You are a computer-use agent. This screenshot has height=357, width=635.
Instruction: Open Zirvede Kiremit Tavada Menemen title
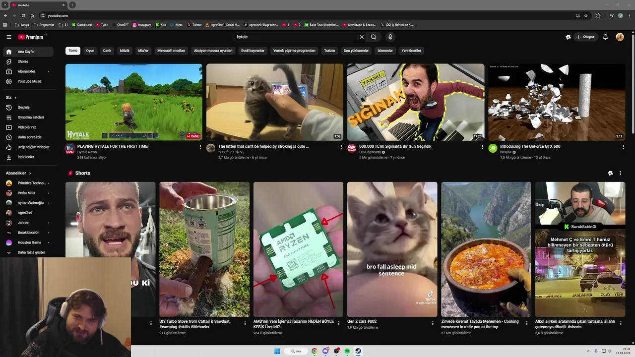pos(480,324)
